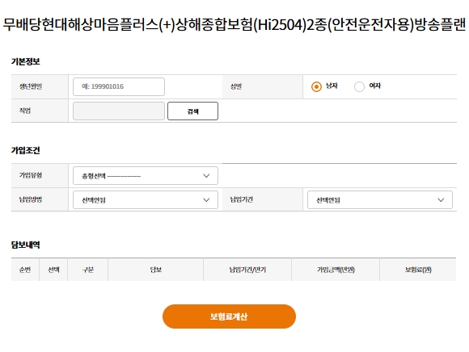Screen dimensions: 469x352
Task: Open the 가입유형 dropdown
Action: [146, 175]
